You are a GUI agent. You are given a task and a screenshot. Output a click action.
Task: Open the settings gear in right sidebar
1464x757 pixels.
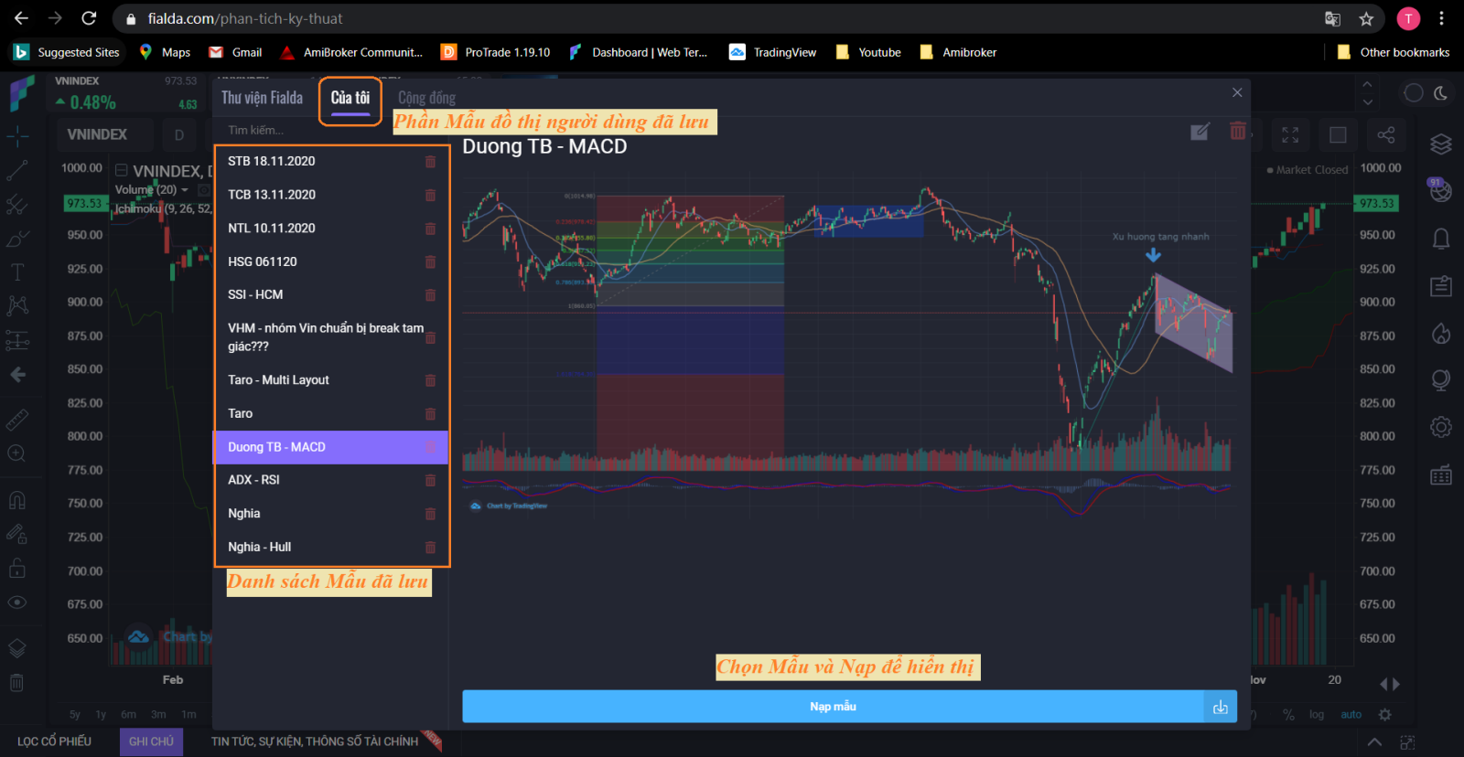click(1440, 427)
